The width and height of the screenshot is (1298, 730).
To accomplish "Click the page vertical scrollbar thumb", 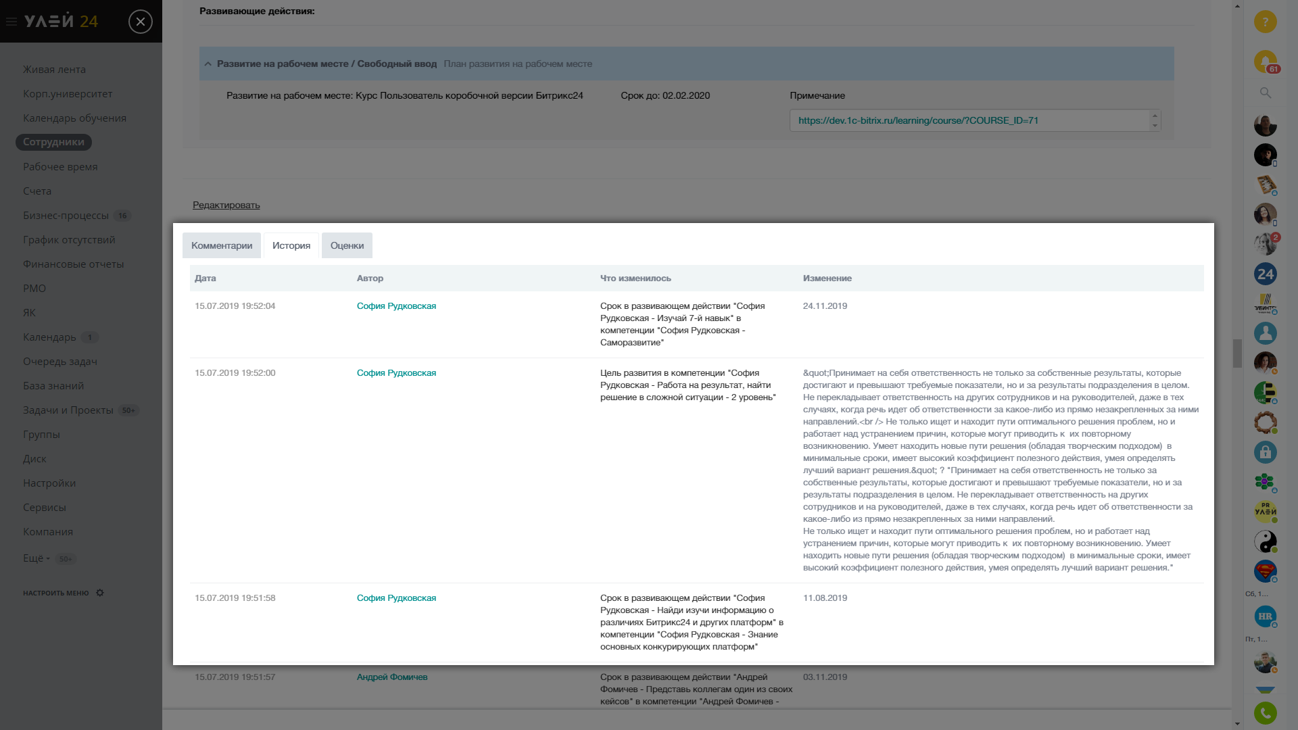I will (x=1237, y=353).
